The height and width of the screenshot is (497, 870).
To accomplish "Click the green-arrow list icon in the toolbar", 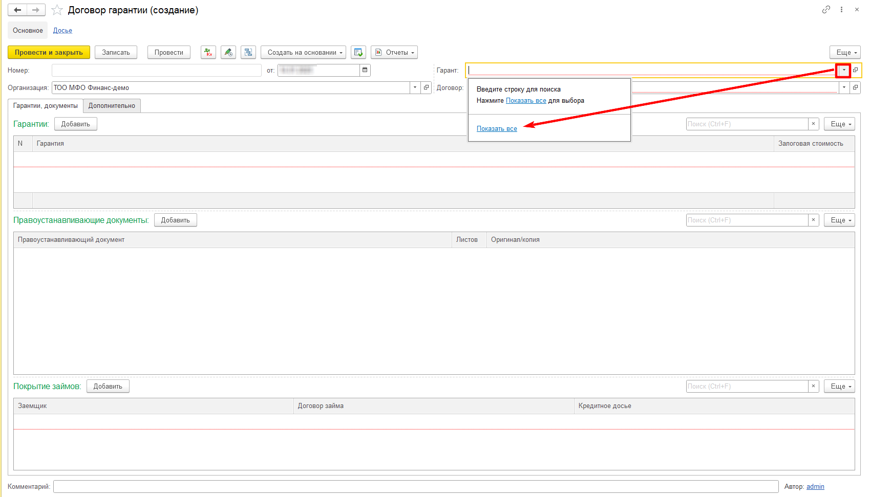I will tap(358, 52).
